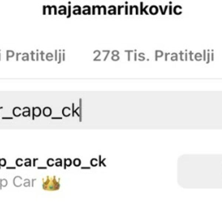This screenshot has height=222, width=222.
Task: Click the empty right side of search bar
Action: [x=151, y=110]
